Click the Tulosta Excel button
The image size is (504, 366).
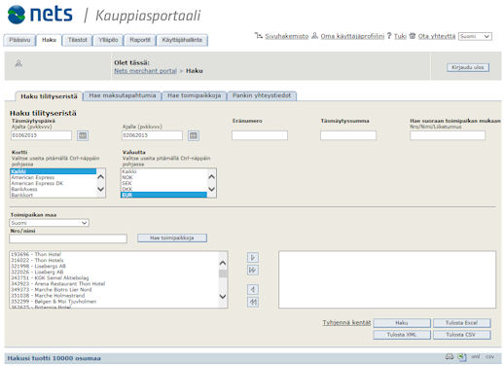point(461,323)
